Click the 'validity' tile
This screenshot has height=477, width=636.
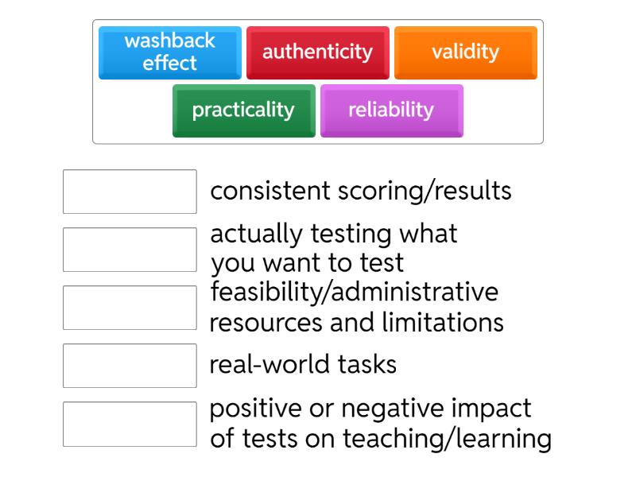click(465, 52)
